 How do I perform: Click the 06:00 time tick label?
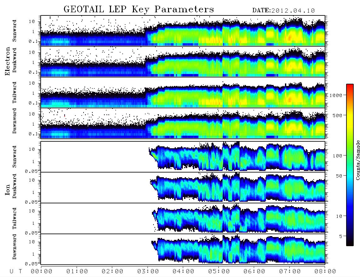click(x=254, y=271)
